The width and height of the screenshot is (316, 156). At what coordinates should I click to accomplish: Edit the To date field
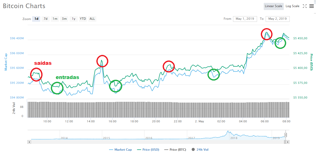click(x=278, y=19)
